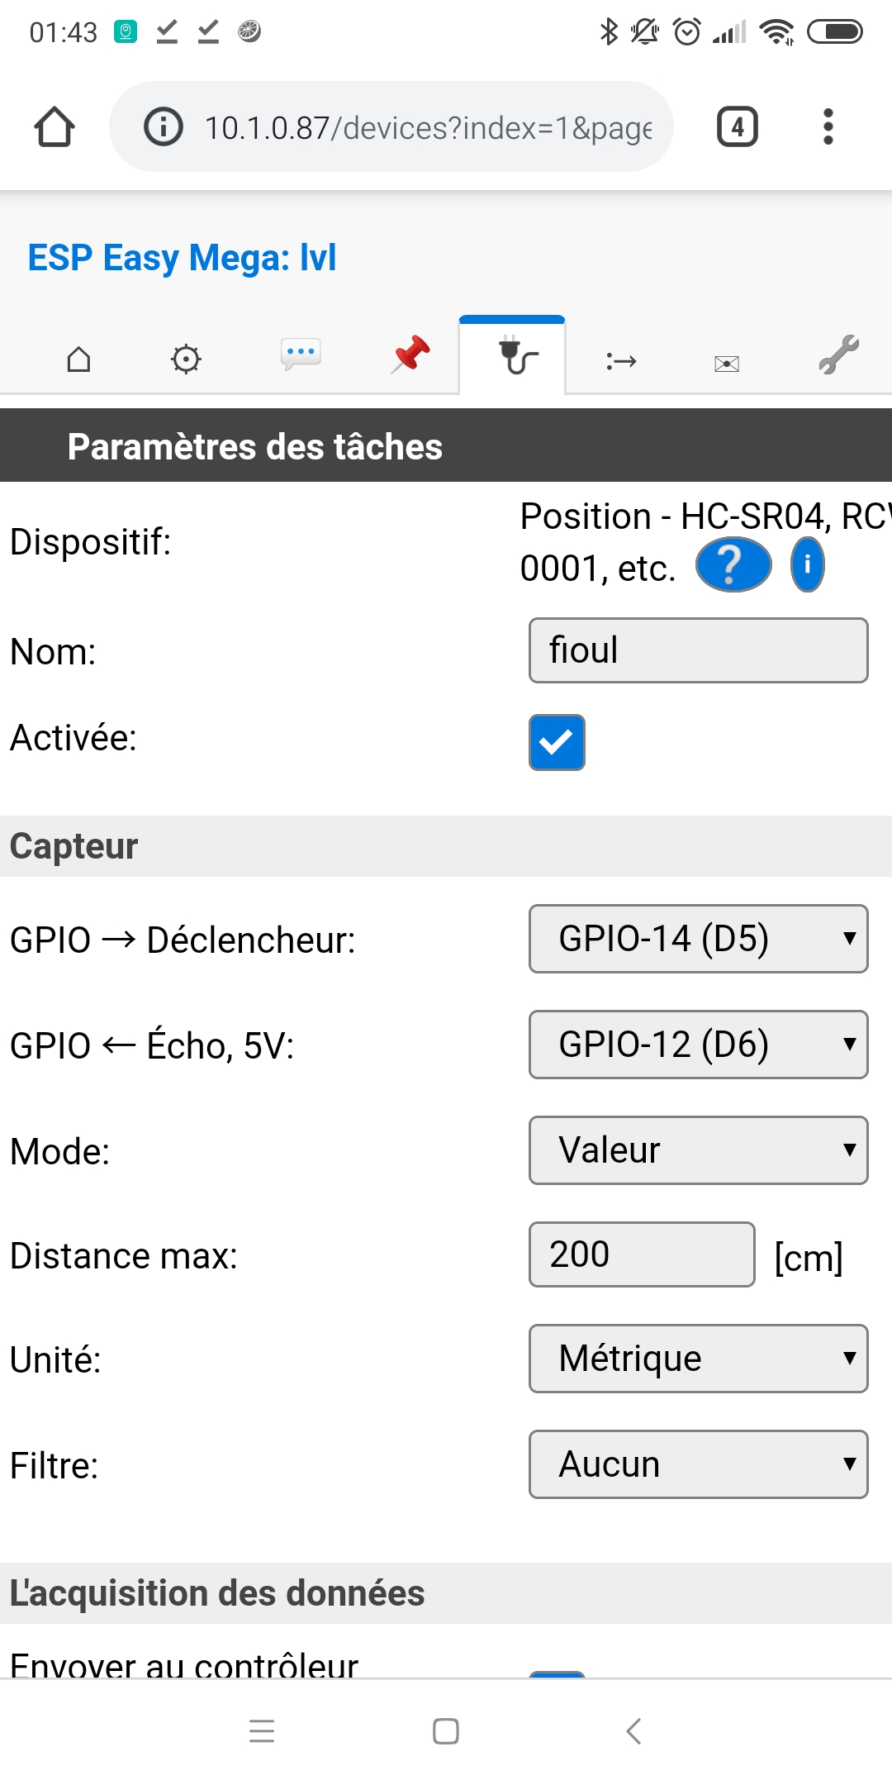Toggle the fioul task enabled state
Viewport: 892px width, 1785px height.
(x=557, y=742)
